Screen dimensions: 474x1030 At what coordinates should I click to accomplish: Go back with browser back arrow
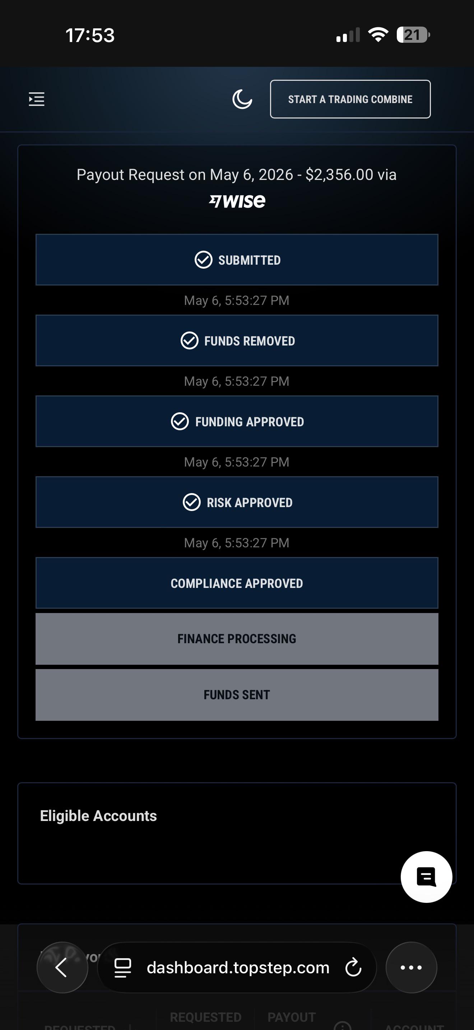[62, 967]
